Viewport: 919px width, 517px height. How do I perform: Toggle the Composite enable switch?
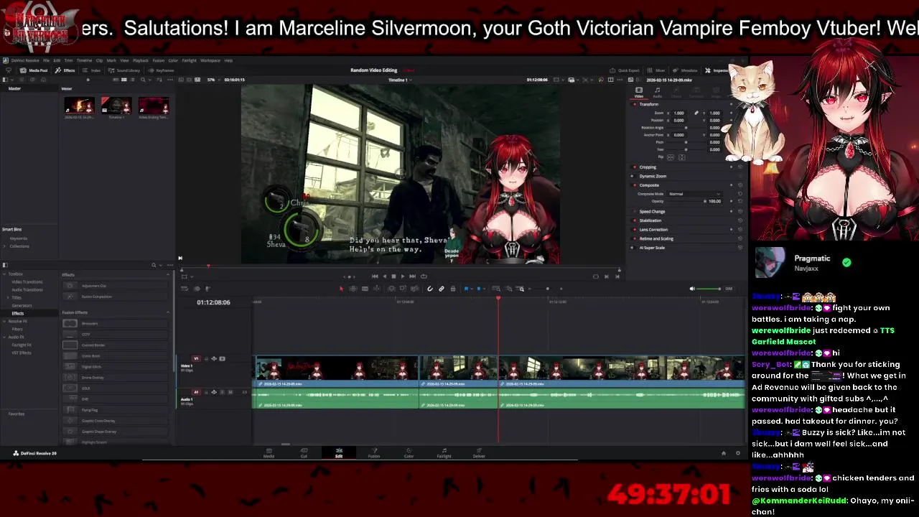pyautogui.click(x=634, y=185)
